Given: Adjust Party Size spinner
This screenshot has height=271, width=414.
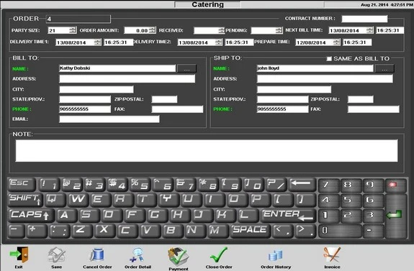Looking at the screenshot, I should pyautogui.click(x=72, y=30).
